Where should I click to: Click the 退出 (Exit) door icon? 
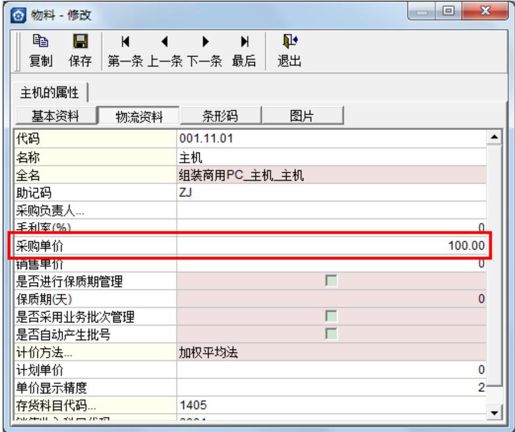click(x=290, y=41)
